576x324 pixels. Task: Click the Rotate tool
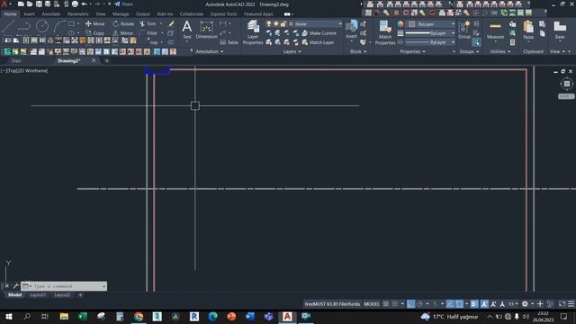click(x=123, y=24)
